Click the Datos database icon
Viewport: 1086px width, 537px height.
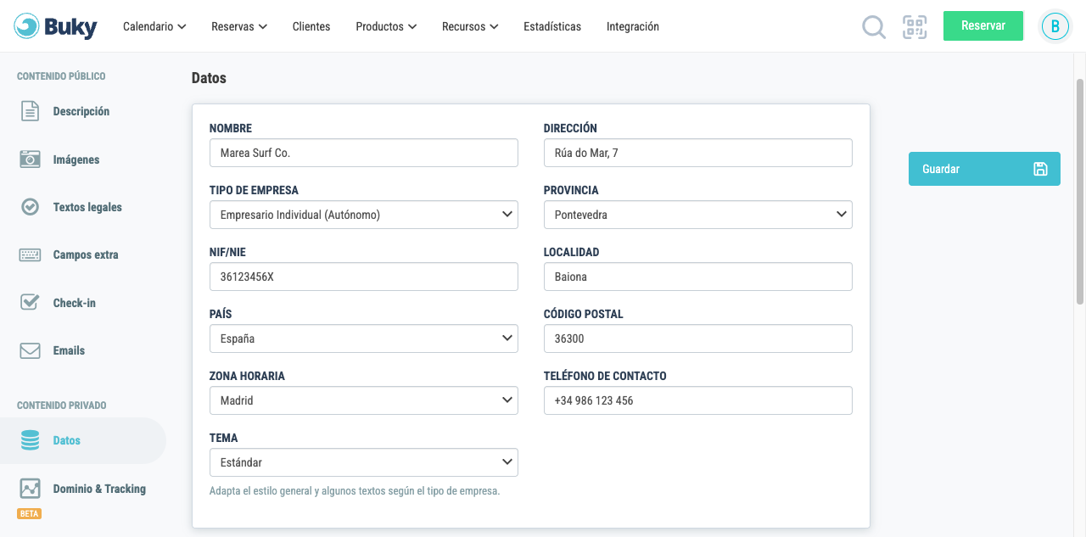[31, 440]
